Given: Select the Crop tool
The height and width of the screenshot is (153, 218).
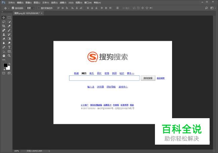Looking at the screenshot, I should pos(4,26).
